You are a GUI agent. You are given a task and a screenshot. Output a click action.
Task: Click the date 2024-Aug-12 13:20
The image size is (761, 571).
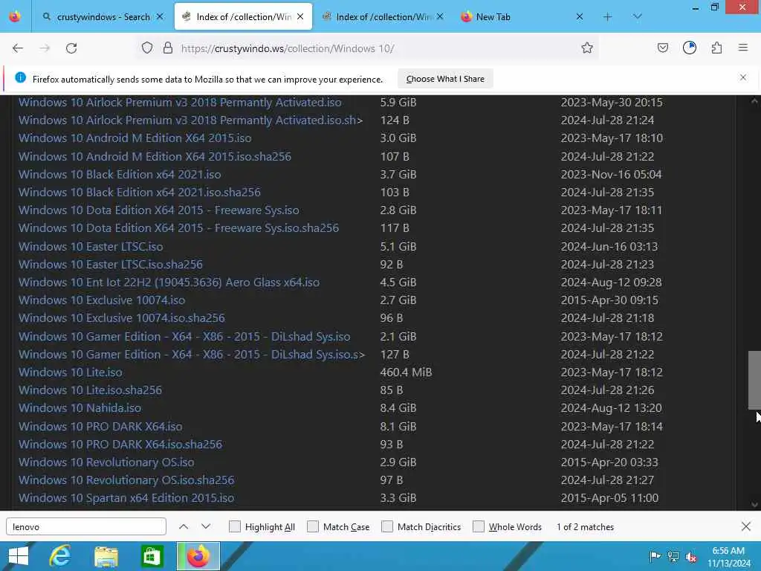point(611,408)
